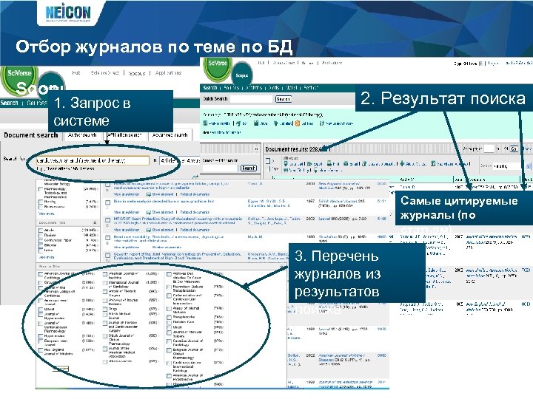Click into the Quick Search input field
This screenshot has height=399, width=533.
click(x=251, y=99)
